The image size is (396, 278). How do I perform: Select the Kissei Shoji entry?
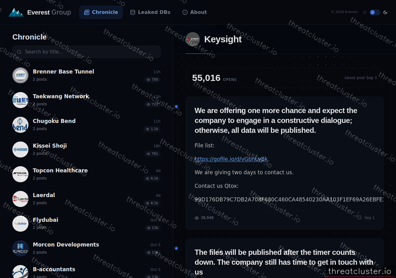(86, 150)
